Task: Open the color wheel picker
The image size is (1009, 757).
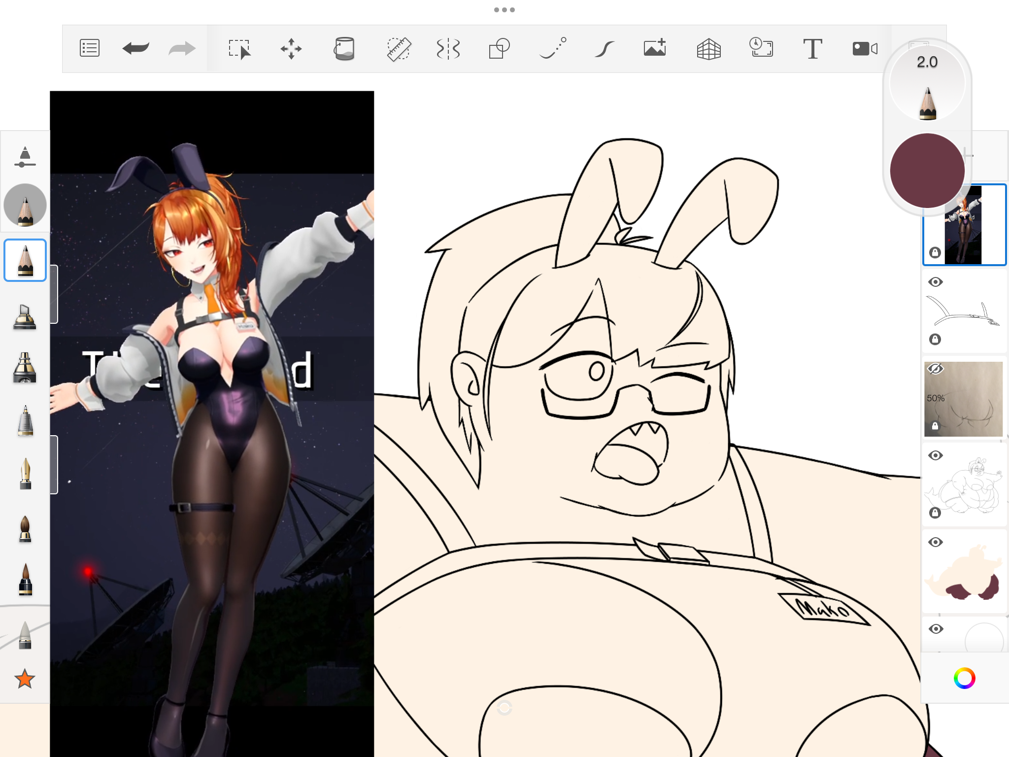Action: pyautogui.click(x=964, y=678)
